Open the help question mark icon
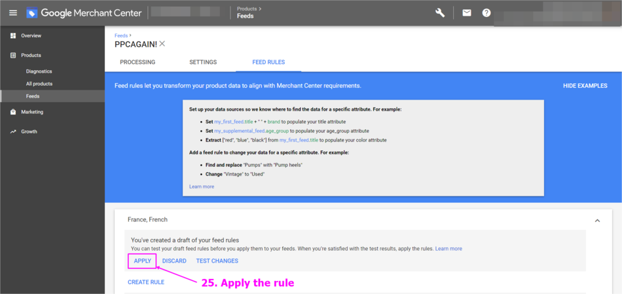Viewport: 622px width, 294px height. point(486,12)
